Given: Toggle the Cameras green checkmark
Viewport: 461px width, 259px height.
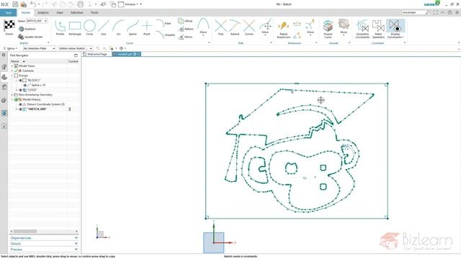Looking at the screenshot, I should pyautogui.click(x=16, y=71).
